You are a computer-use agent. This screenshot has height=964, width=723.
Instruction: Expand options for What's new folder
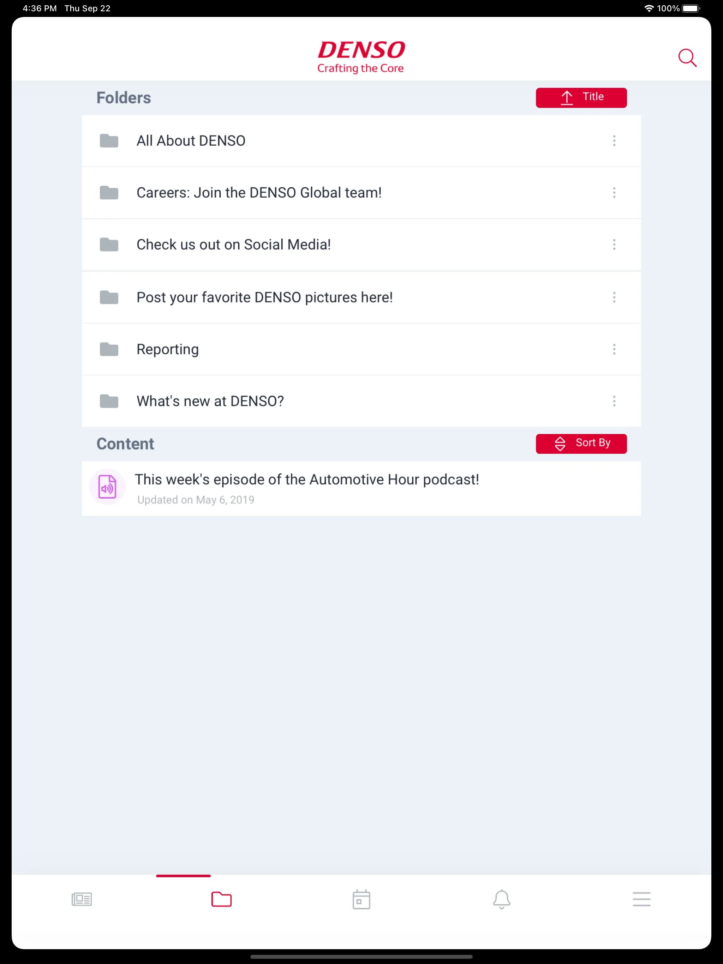[614, 401]
